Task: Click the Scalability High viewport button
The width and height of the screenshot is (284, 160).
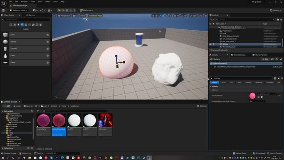Action: [x=95, y=16]
